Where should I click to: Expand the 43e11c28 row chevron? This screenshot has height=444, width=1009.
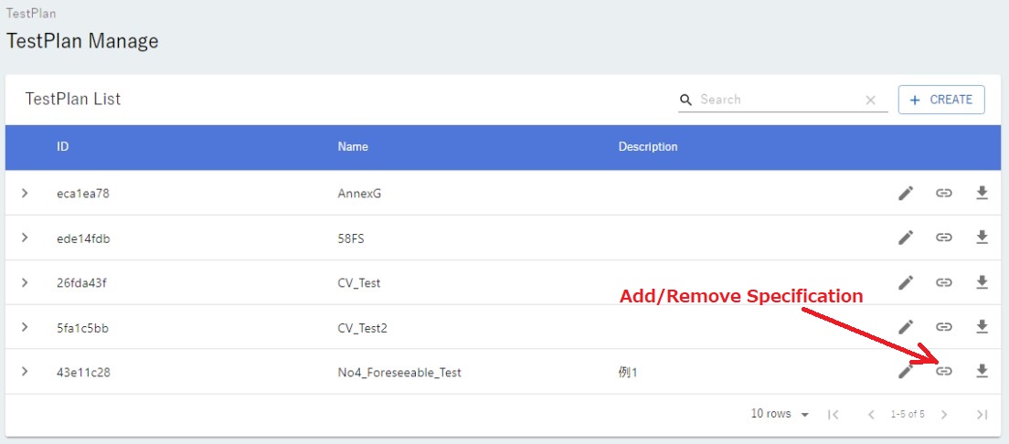click(x=25, y=371)
